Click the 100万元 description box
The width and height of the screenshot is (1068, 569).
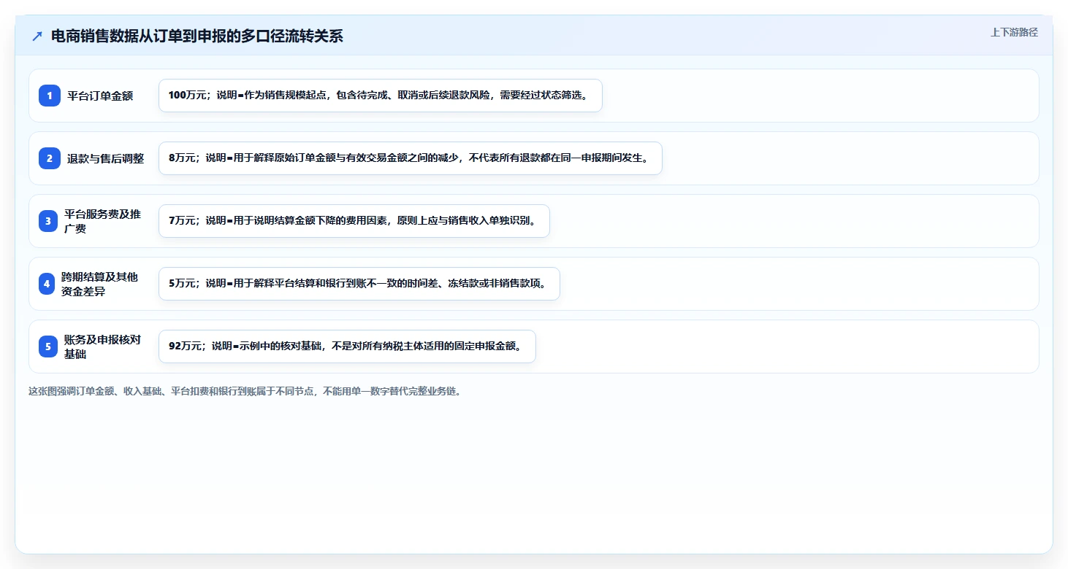click(381, 96)
